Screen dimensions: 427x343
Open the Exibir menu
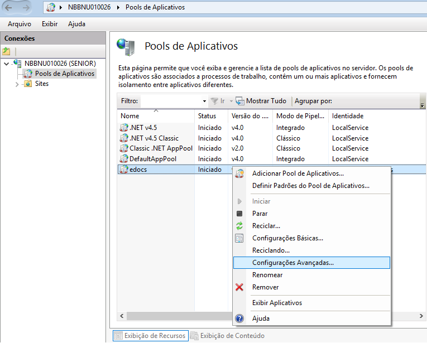pos(50,24)
